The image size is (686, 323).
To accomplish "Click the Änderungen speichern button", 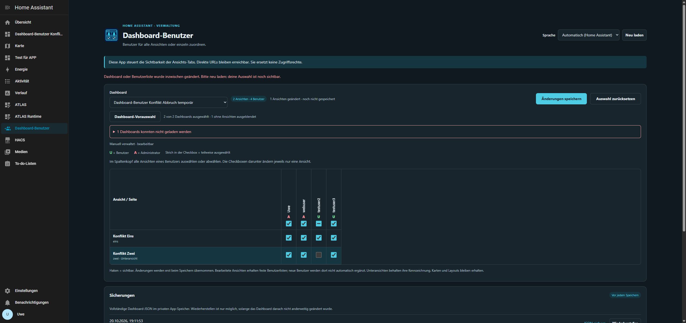I will click(x=561, y=99).
